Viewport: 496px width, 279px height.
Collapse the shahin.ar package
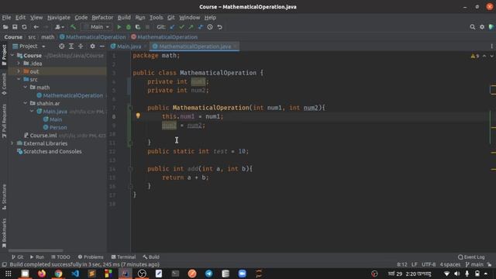pos(26,103)
